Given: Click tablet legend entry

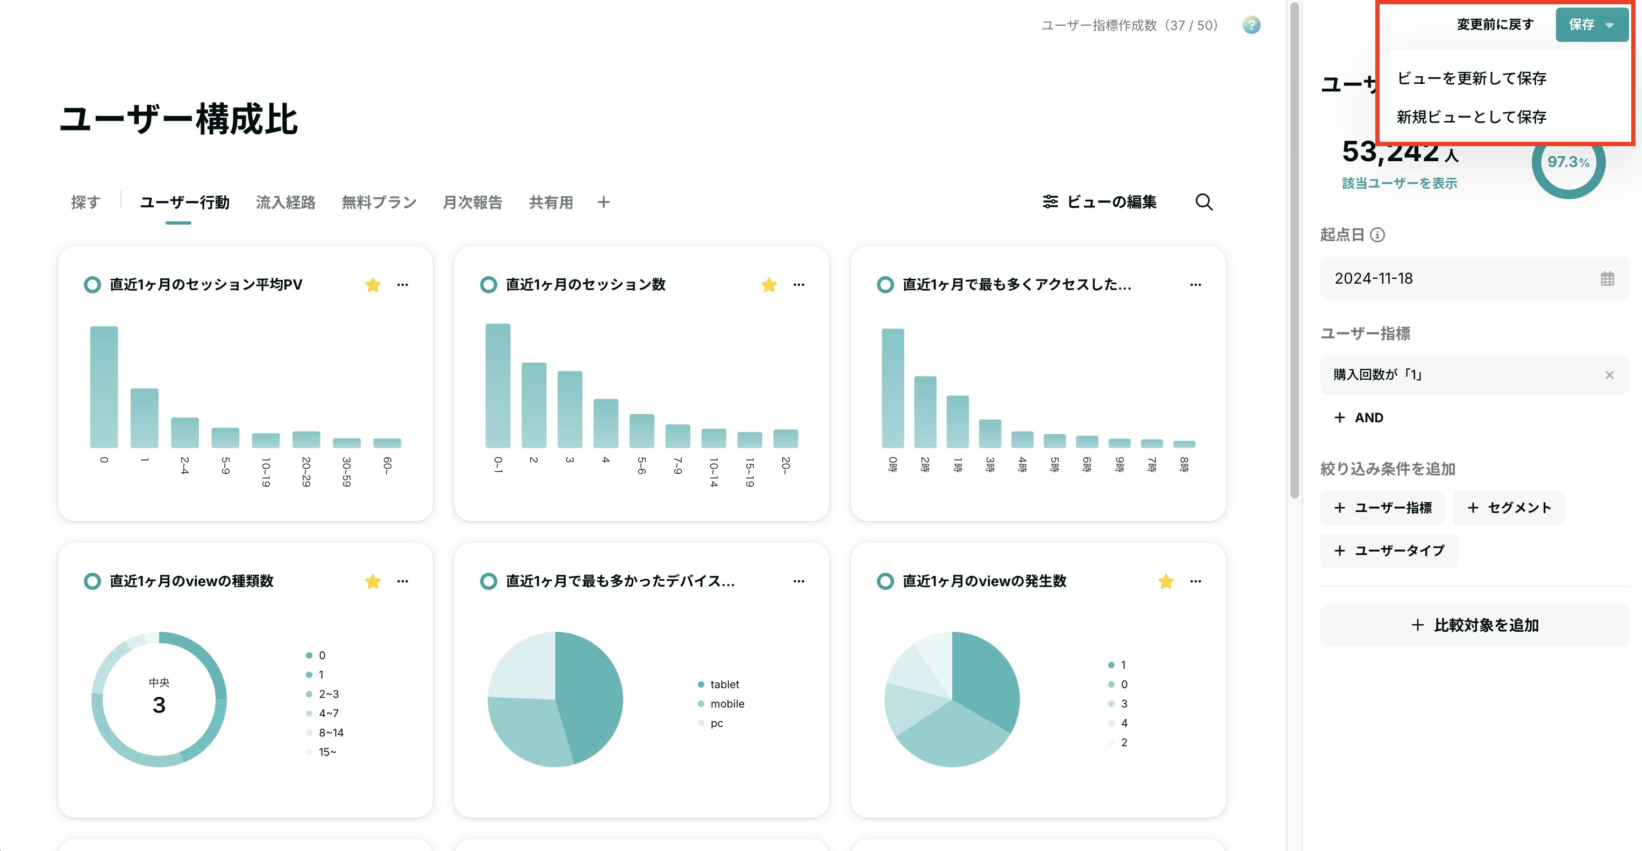Looking at the screenshot, I should [718, 685].
